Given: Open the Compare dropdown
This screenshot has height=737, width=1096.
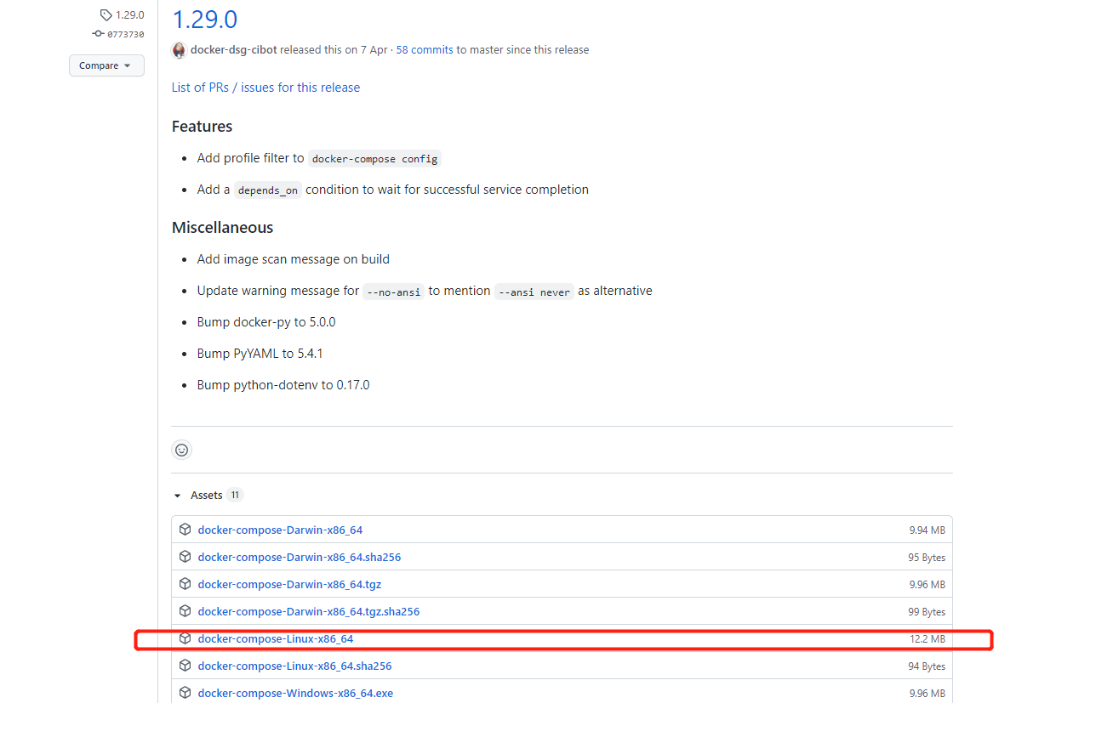Looking at the screenshot, I should (106, 65).
